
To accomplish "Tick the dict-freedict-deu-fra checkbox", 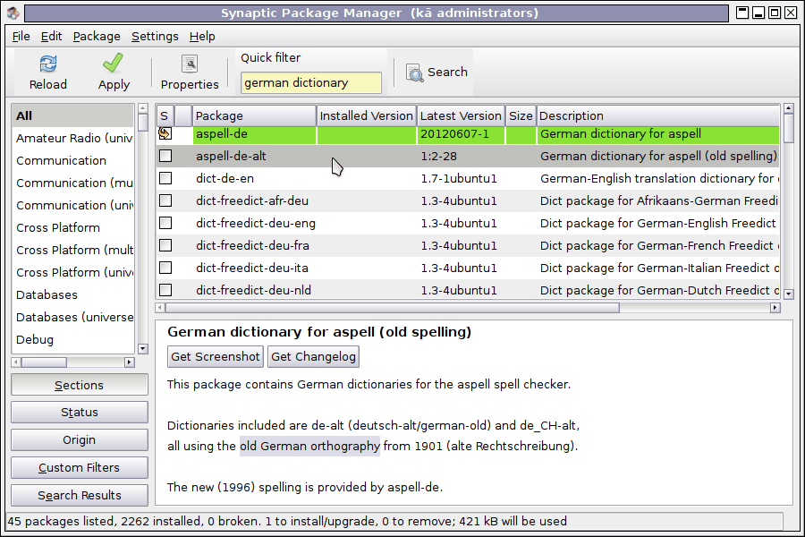I will tap(165, 245).
